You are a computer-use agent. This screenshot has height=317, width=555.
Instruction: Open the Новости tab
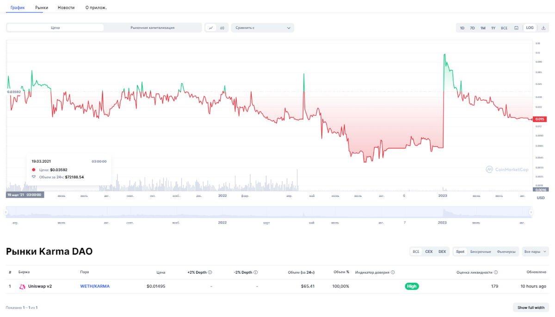pyautogui.click(x=66, y=8)
